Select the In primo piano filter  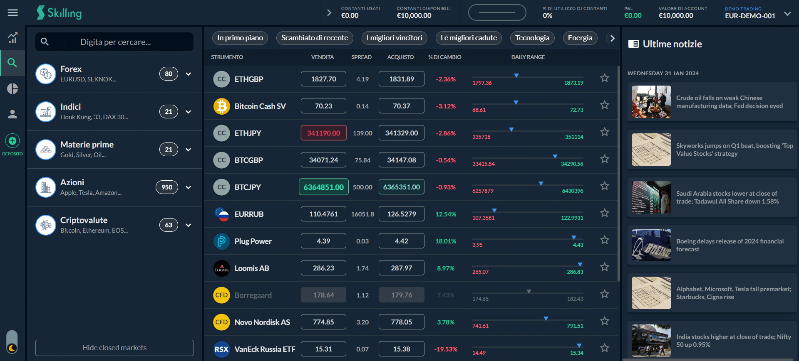[x=240, y=38]
